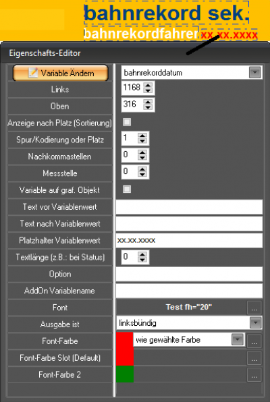Click the ellipsis button next to Font-Farbe

(x=254, y=341)
